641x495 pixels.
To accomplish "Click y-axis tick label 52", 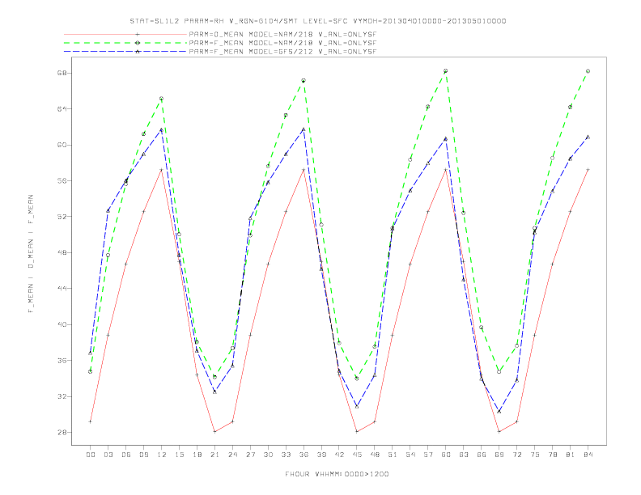I will tap(64, 217).
